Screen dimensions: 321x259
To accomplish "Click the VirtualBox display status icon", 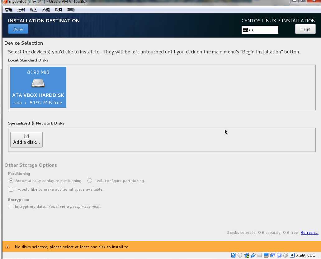I will pos(266,255).
